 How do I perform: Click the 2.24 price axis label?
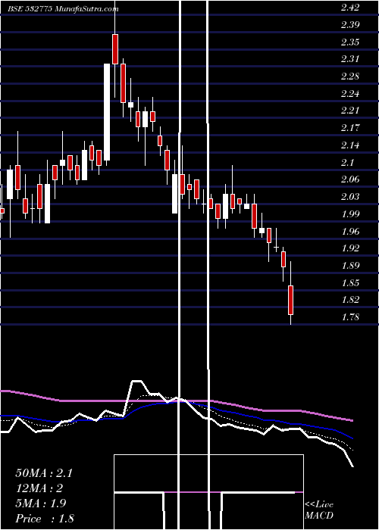click(350, 94)
